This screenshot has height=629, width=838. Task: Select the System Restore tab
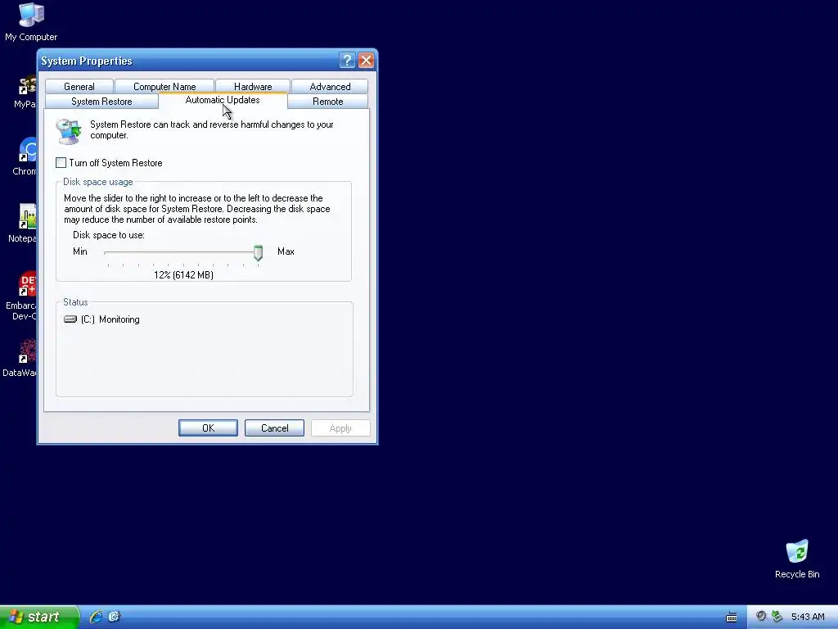(x=101, y=101)
